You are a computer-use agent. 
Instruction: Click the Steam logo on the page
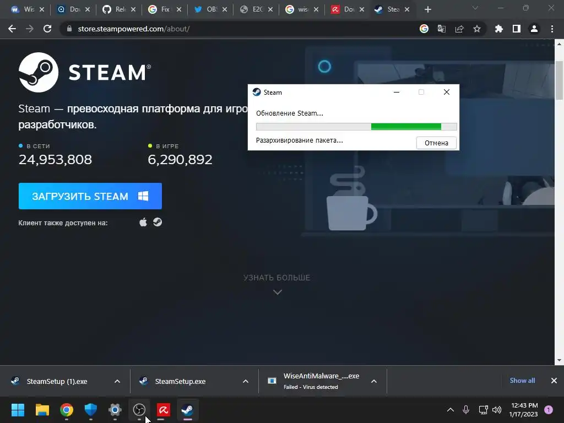85,72
